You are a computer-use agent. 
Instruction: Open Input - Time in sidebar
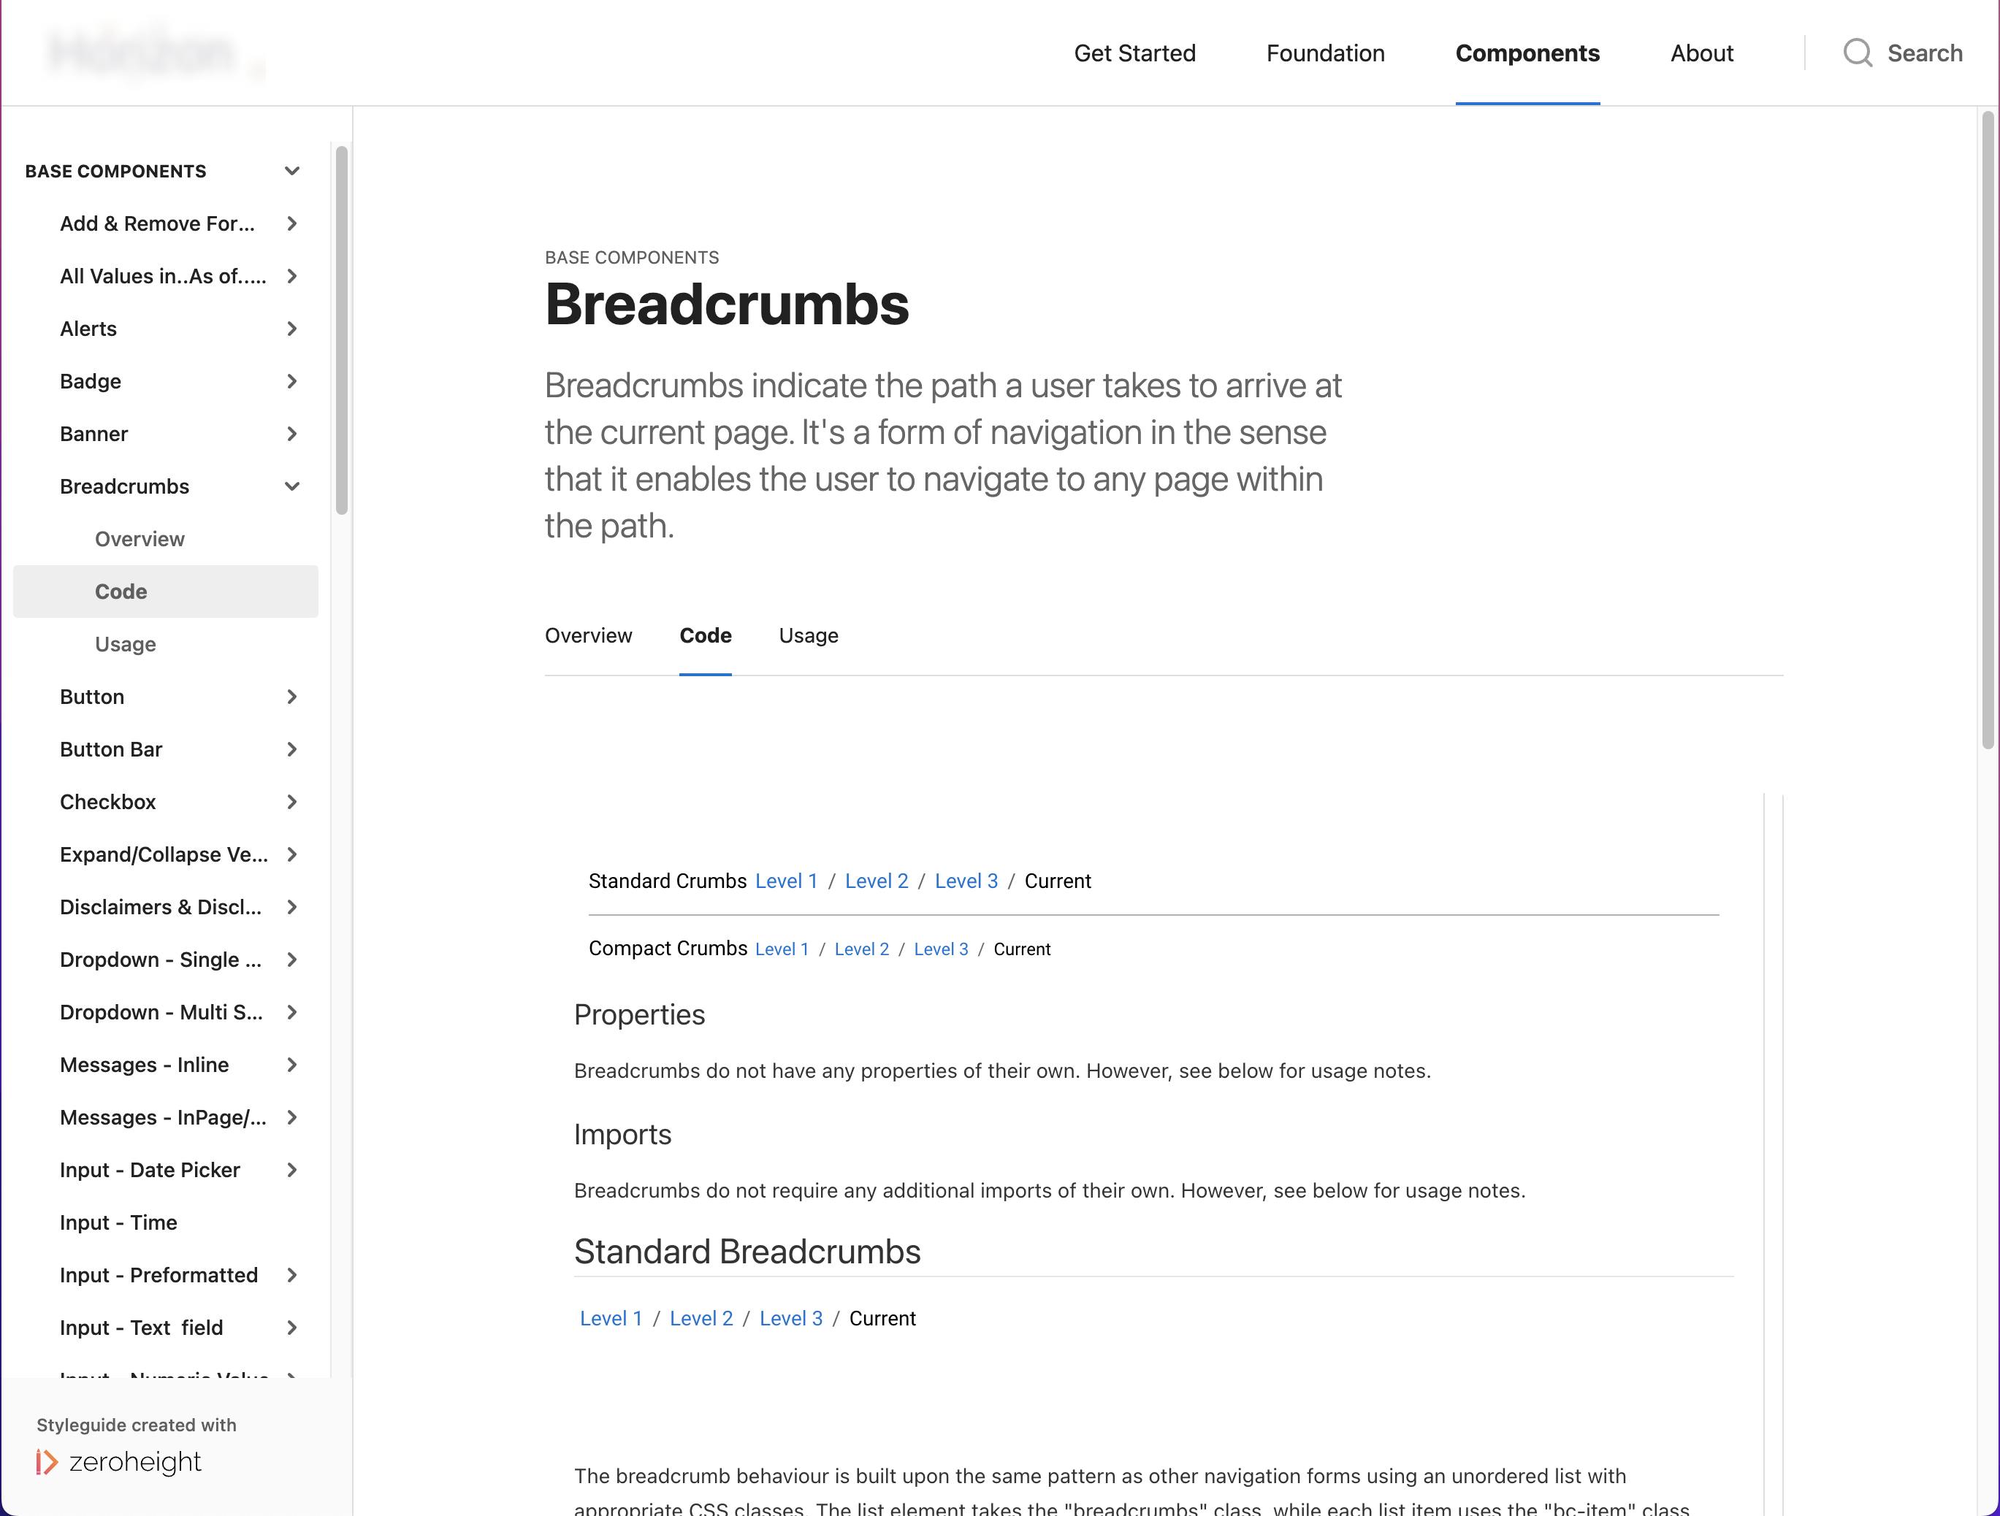point(118,1222)
